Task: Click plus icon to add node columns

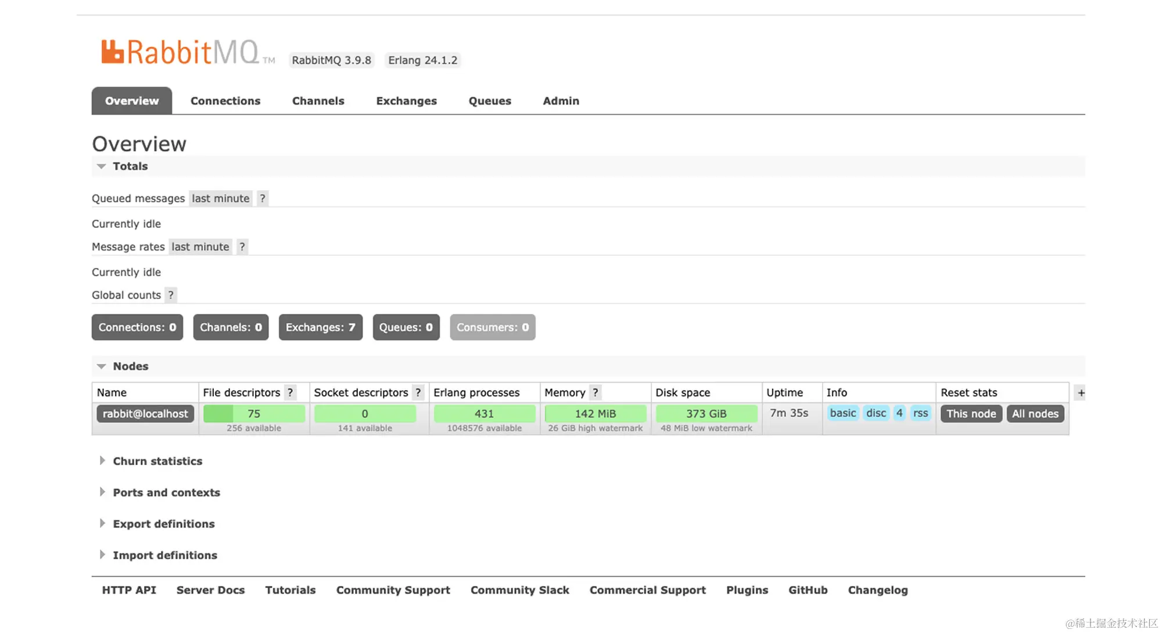Action: 1081,393
